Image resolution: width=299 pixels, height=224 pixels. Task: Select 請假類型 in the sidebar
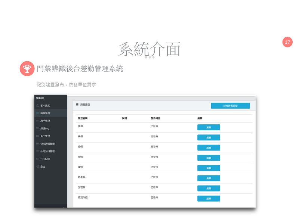point(51,113)
